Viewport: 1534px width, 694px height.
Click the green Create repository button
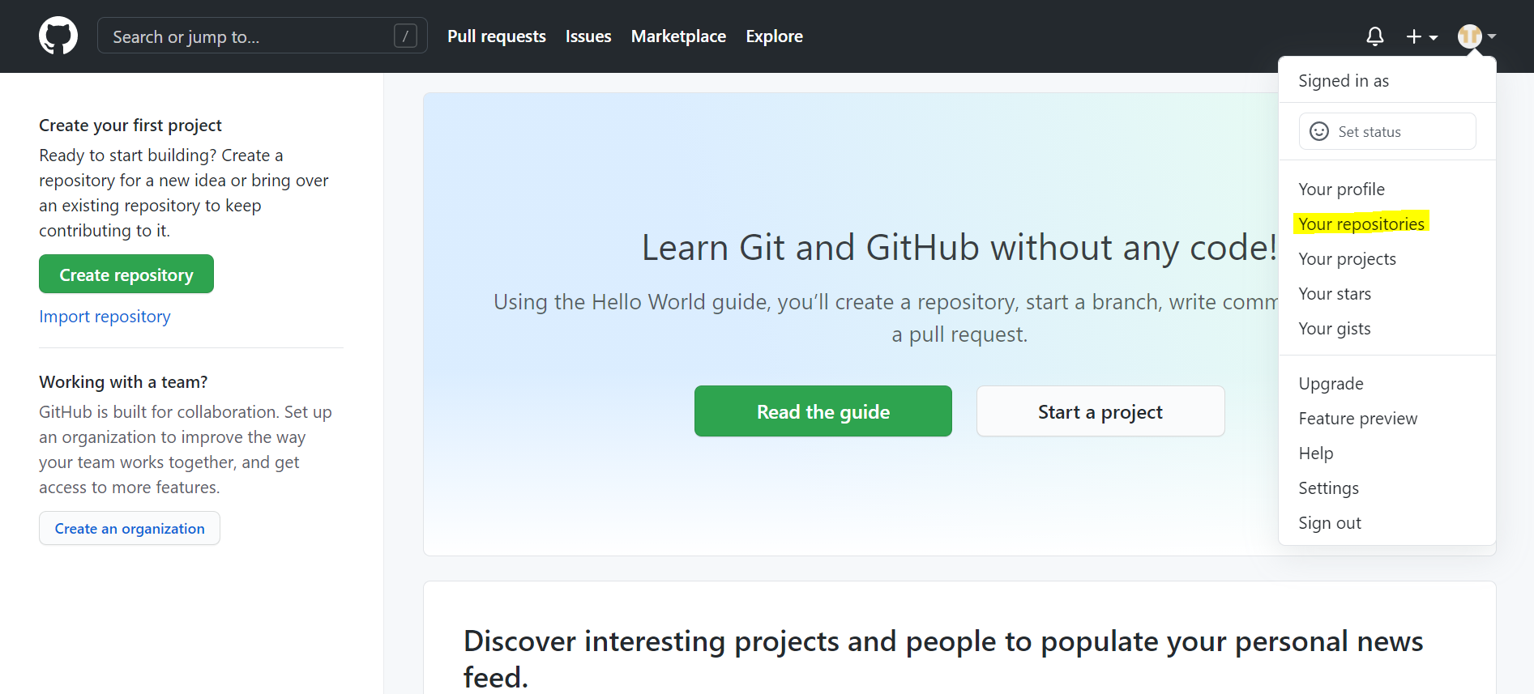pyautogui.click(x=126, y=275)
